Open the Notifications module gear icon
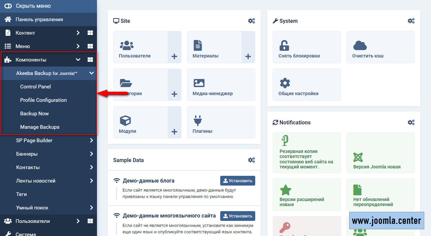Screen dimensions: 431x236 (411, 122)
